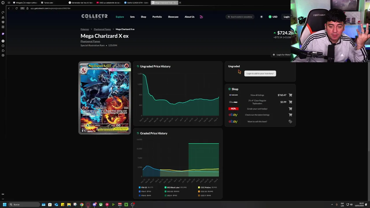Click the Ungraded Price History chart heading icon
Image resolution: width=370 pixels, height=208 pixels.
pyautogui.click(x=138, y=66)
